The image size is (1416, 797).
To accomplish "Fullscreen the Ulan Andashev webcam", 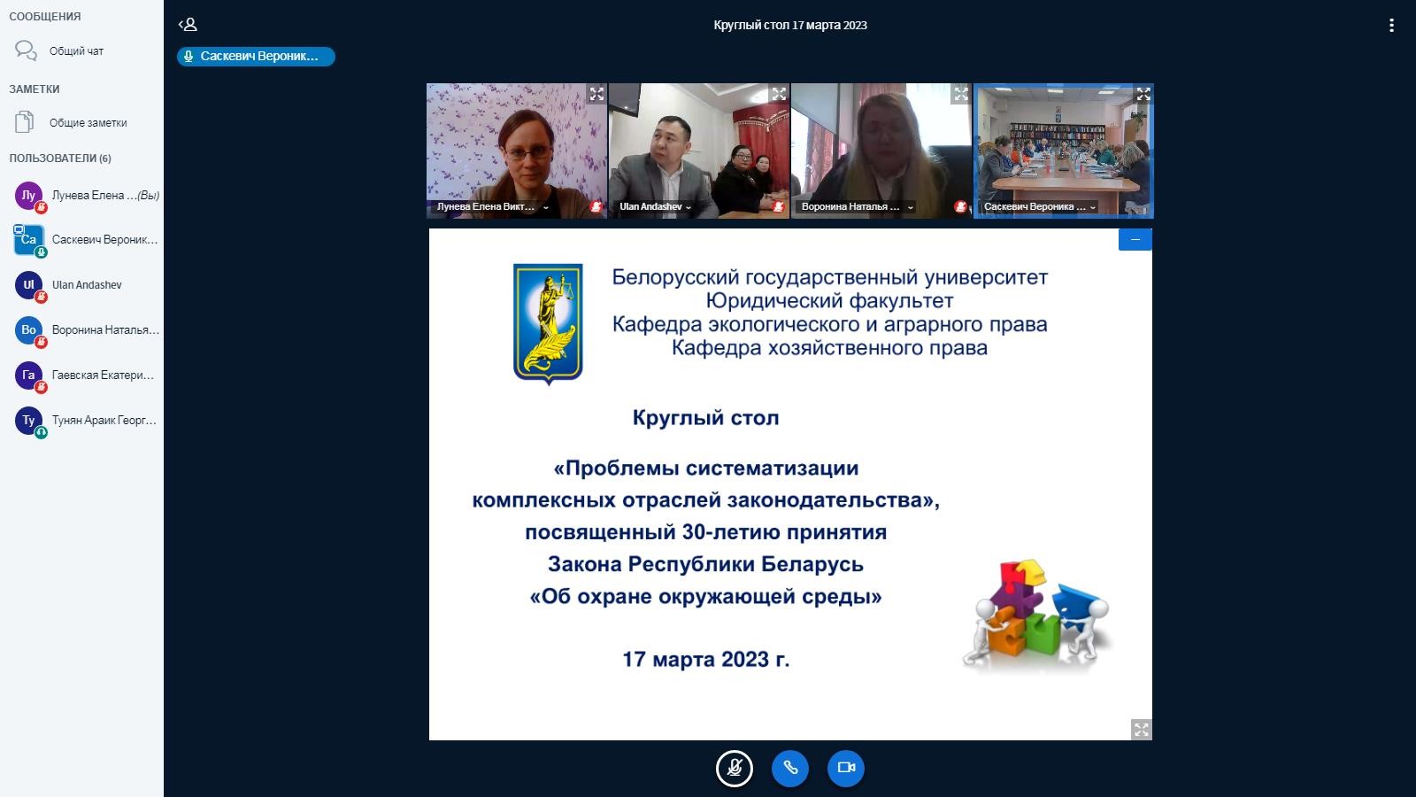I will pyautogui.click(x=779, y=94).
